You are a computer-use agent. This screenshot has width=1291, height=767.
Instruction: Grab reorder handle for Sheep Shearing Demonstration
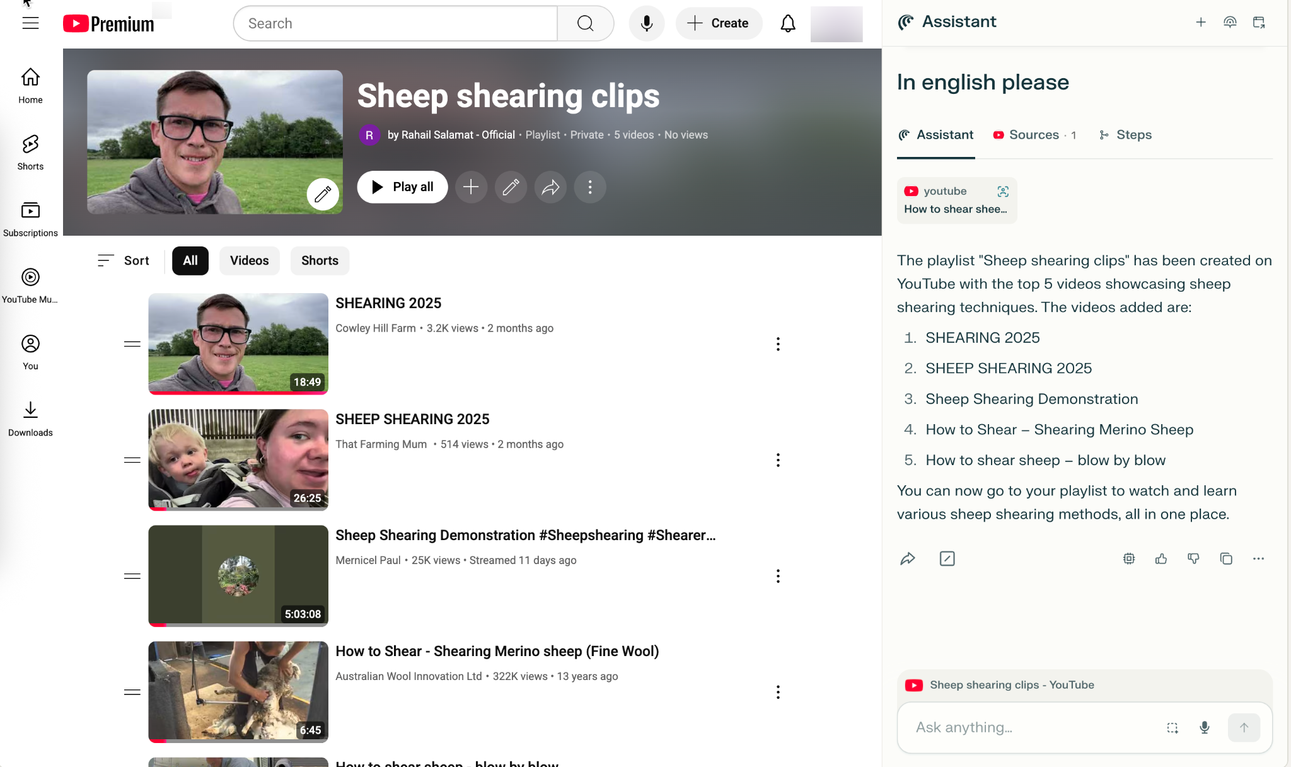[132, 575]
